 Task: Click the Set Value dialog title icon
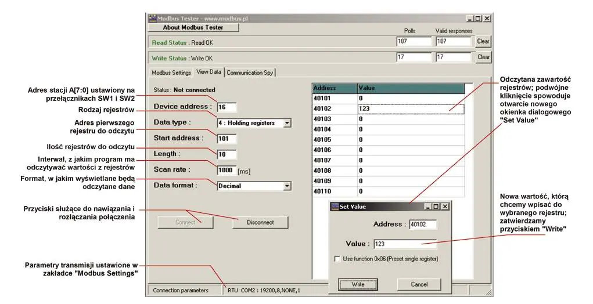pyautogui.click(x=335, y=207)
